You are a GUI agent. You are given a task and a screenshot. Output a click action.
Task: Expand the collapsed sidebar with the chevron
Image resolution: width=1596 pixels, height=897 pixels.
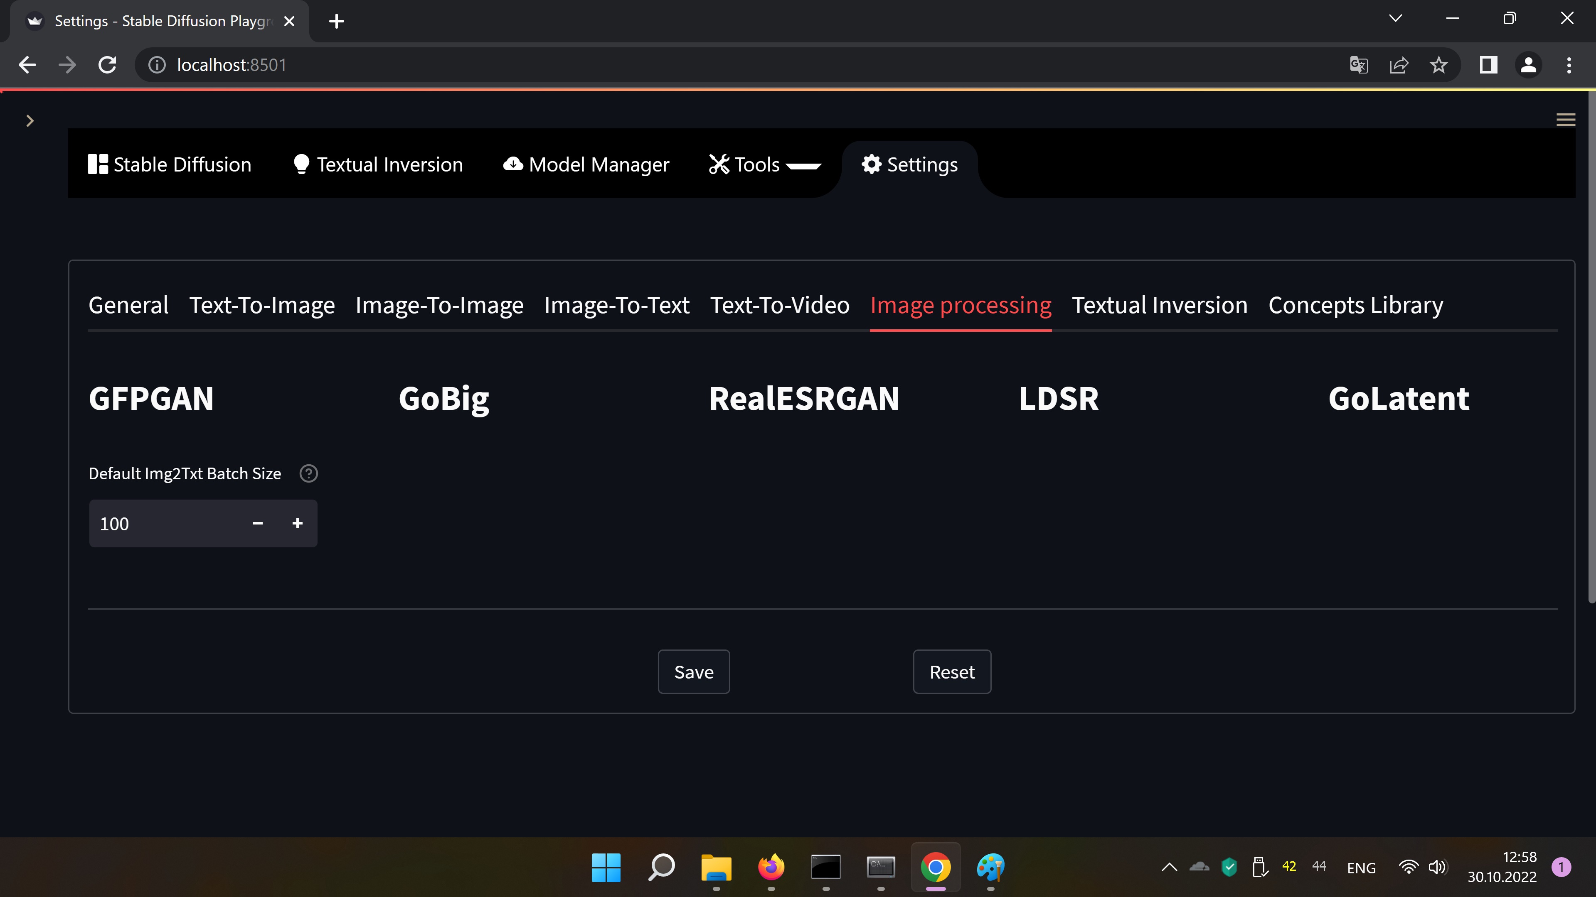coord(30,120)
